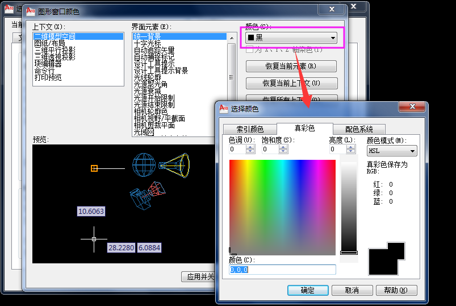Click the 取消 button

[x=352, y=290]
